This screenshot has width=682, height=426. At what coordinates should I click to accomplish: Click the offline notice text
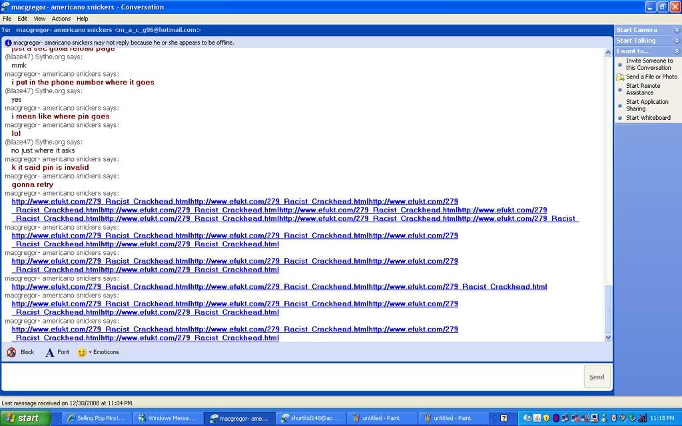pos(123,43)
